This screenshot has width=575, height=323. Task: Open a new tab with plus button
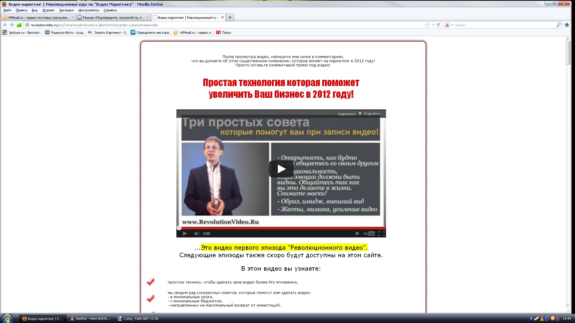pos(230,17)
